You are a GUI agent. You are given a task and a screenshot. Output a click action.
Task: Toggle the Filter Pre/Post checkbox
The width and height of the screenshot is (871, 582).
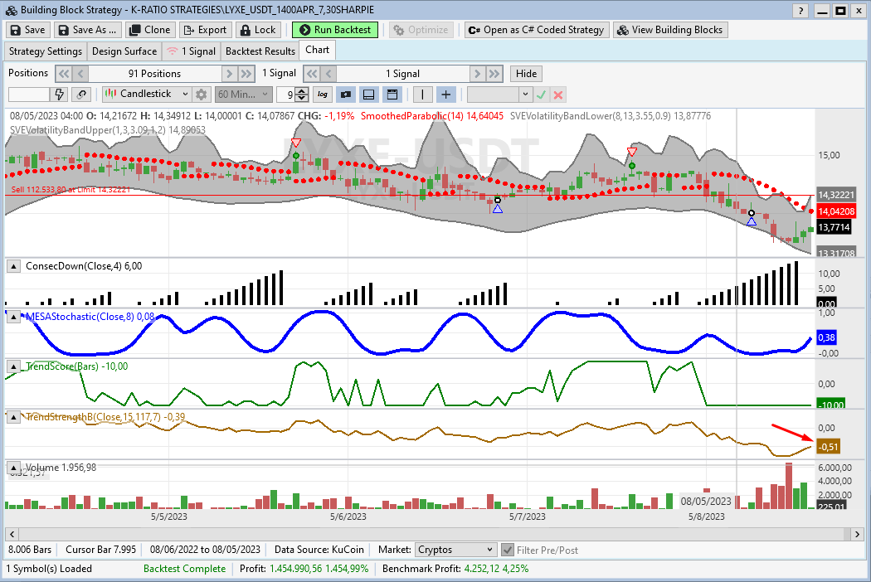click(x=508, y=550)
